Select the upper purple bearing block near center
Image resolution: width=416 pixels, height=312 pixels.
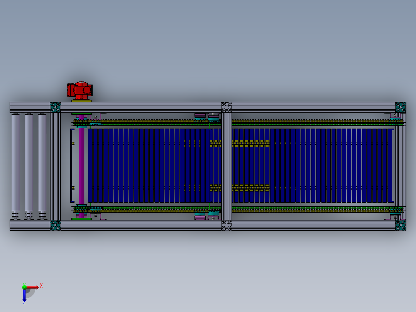coord(200,115)
